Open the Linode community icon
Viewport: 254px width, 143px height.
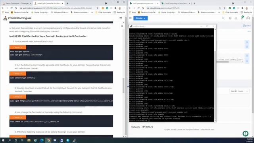click(x=236, y=18)
